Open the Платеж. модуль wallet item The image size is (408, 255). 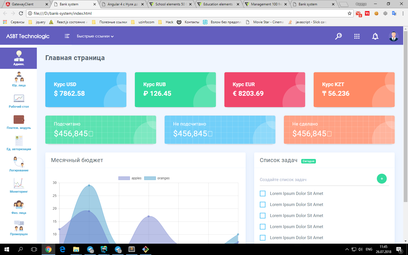[x=19, y=122]
